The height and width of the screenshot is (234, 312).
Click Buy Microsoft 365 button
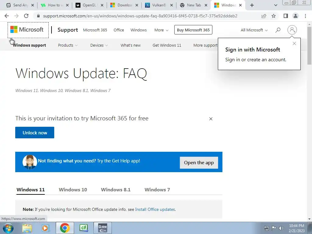tap(193, 30)
